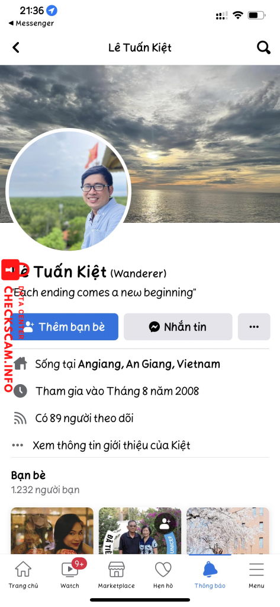Go to Marketplace in the bottom bar
280x607 pixels.
click(x=117, y=574)
